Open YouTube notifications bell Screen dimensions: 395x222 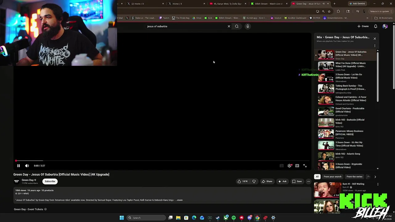(376, 27)
